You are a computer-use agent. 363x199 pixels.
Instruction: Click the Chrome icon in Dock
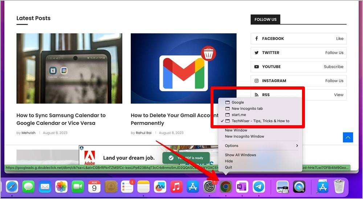coord(226,187)
